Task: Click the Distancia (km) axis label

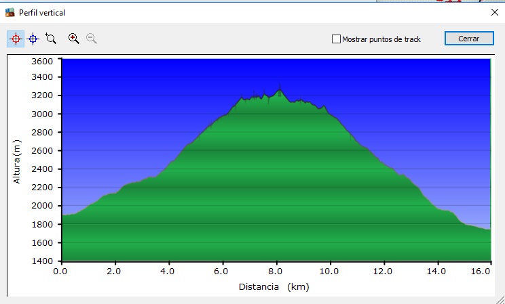Action: [x=274, y=286]
